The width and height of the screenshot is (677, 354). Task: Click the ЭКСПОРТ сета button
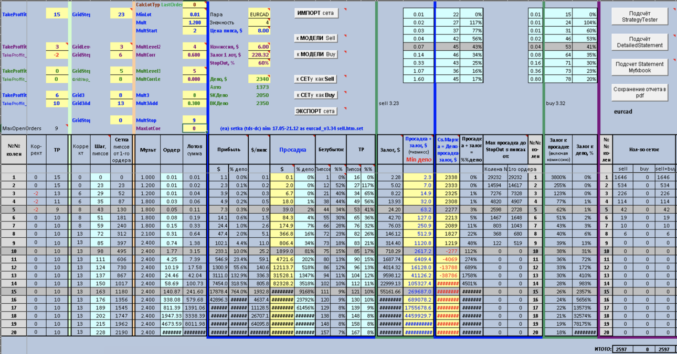(x=315, y=111)
